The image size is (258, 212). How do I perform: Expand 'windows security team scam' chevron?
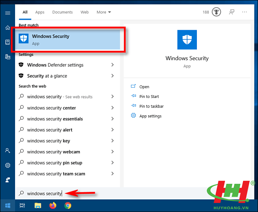112,174
